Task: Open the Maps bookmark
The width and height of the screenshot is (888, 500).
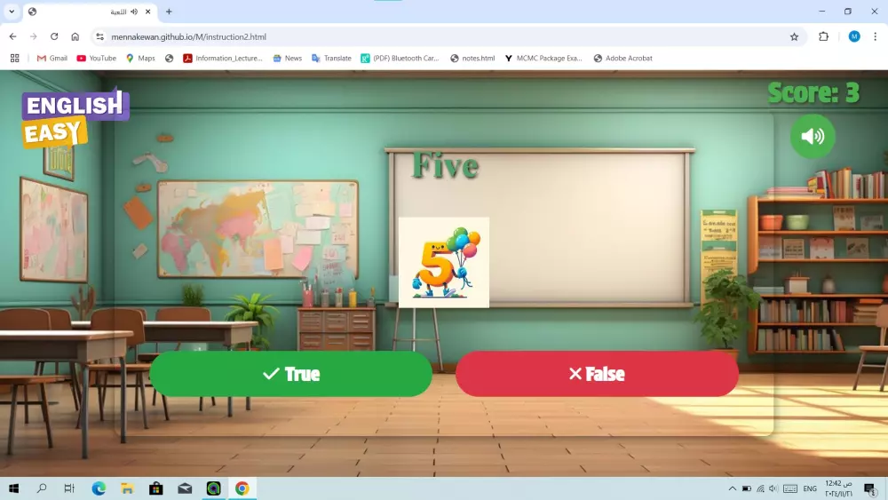Action: (x=140, y=59)
